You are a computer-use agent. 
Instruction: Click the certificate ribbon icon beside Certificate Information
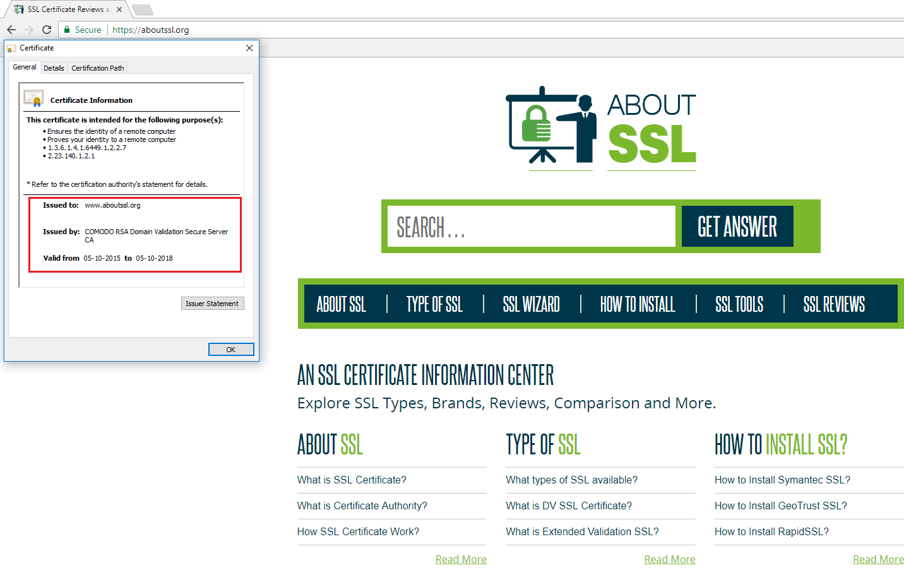33,99
